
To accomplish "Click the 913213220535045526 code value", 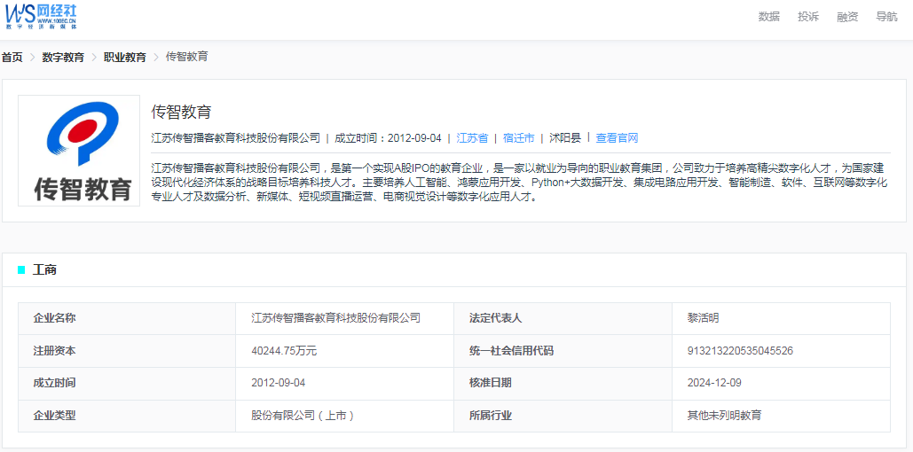I will [740, 351].
